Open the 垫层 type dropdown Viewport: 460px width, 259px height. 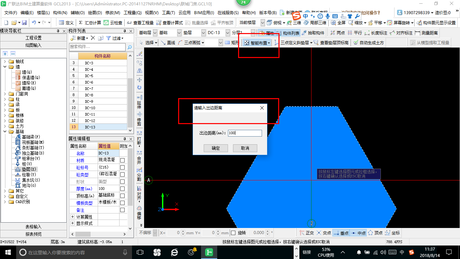[x=203, y=33]
